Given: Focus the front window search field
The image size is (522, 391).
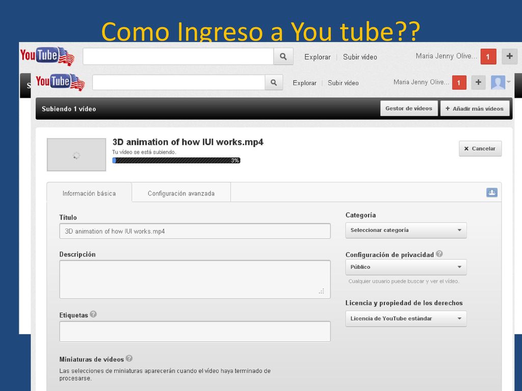Looking at the screenshot, I should (x=179, y=82).
